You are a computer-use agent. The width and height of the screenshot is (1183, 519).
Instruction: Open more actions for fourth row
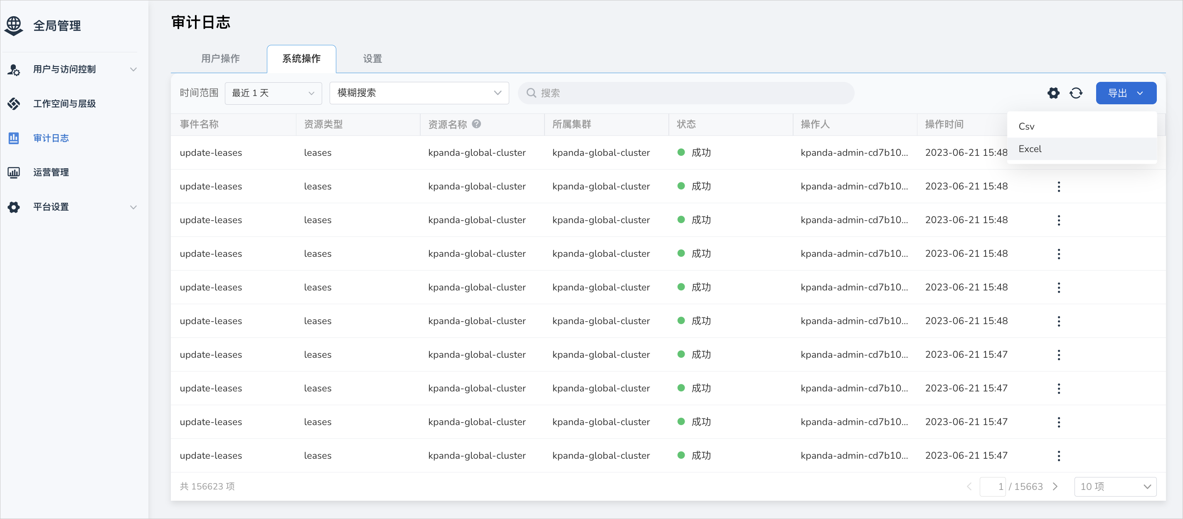click(1059, 254)
